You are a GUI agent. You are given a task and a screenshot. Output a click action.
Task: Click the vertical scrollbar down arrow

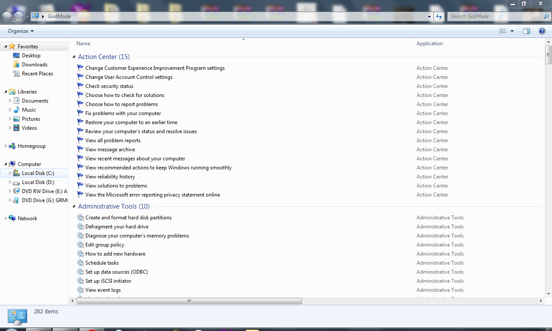tap(549, 294)
